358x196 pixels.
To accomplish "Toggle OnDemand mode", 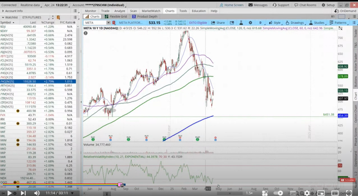I will [345, 11].
